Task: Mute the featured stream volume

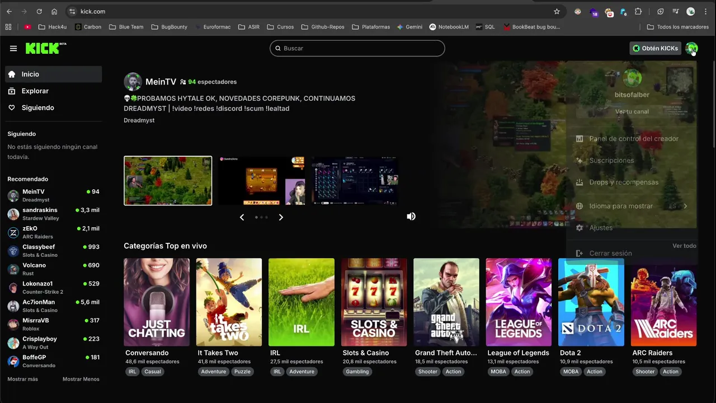Action: (x=411, y=217)
